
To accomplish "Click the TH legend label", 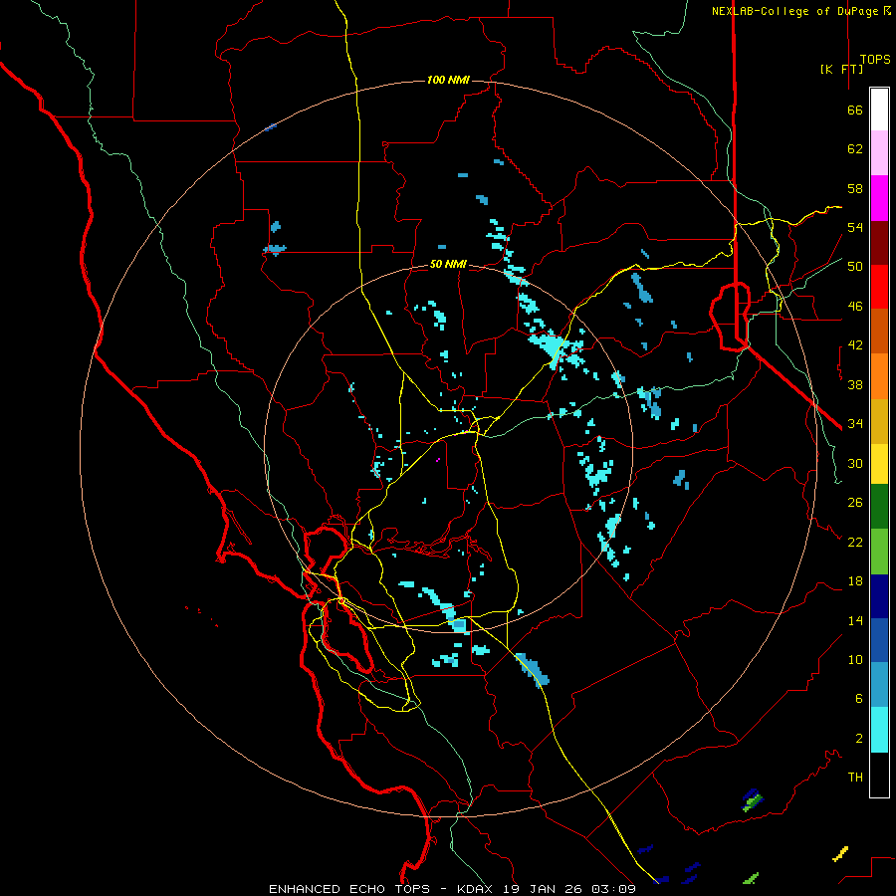I will click(x=855, y=778).
